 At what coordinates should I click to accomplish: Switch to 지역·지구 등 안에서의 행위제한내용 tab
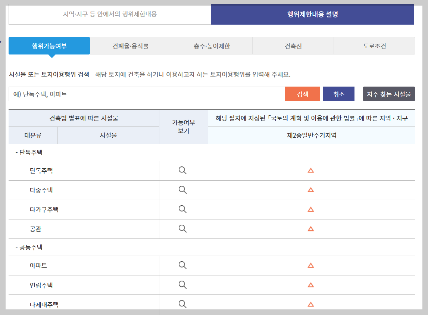[x=110, y=14]
